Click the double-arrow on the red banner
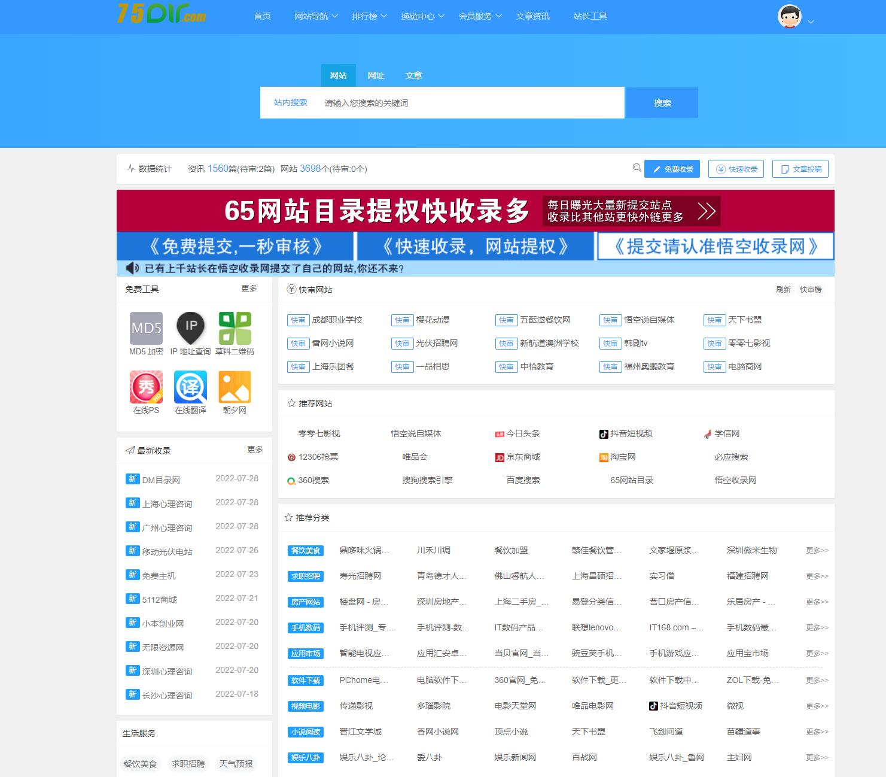 706,211
